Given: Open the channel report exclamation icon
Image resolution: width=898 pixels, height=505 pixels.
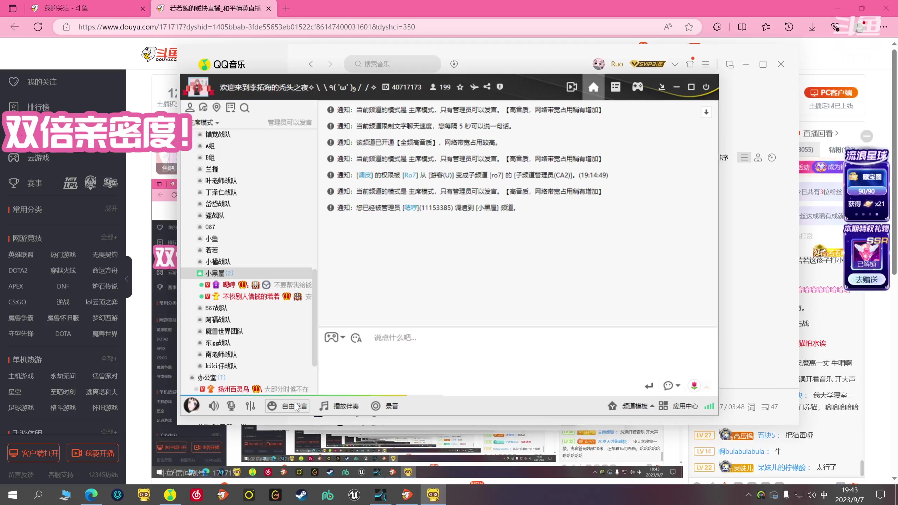Looking at the screenshot, I should (x=500, y=87).
